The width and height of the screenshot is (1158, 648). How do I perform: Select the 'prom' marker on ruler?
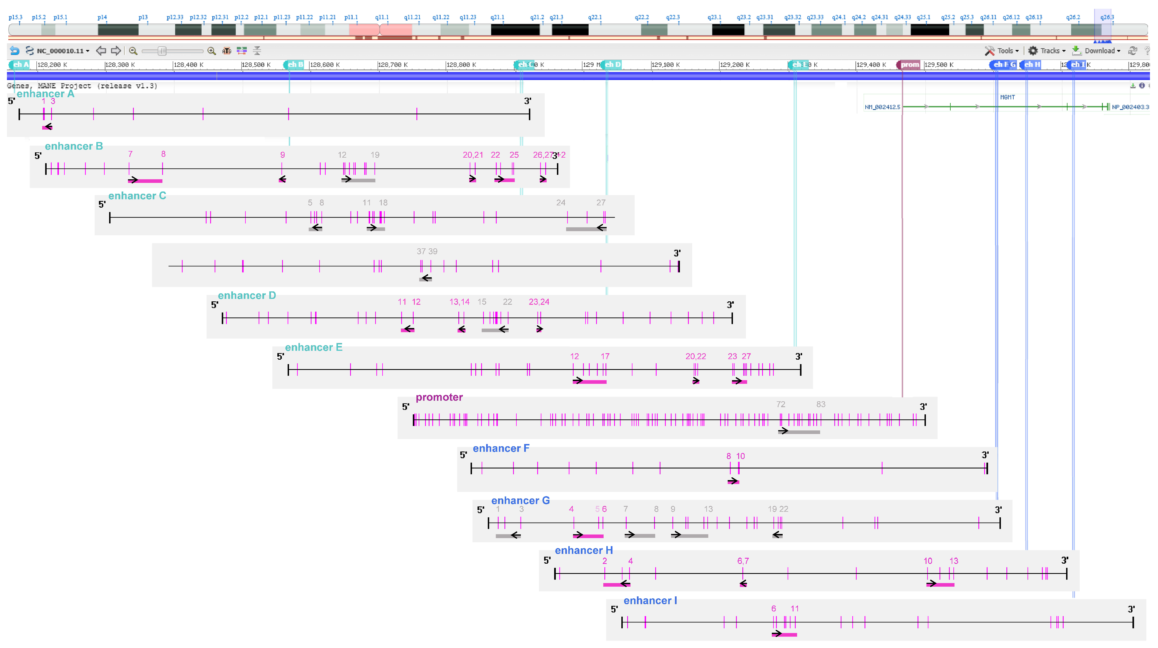point(909,65)
